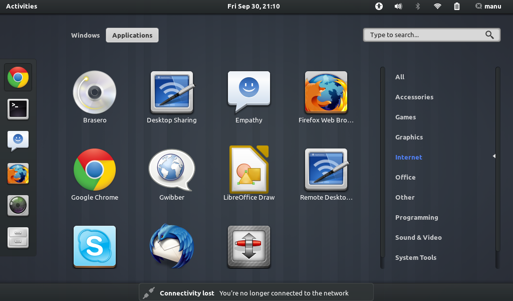Open Gwibber social client

coord(172,170)
